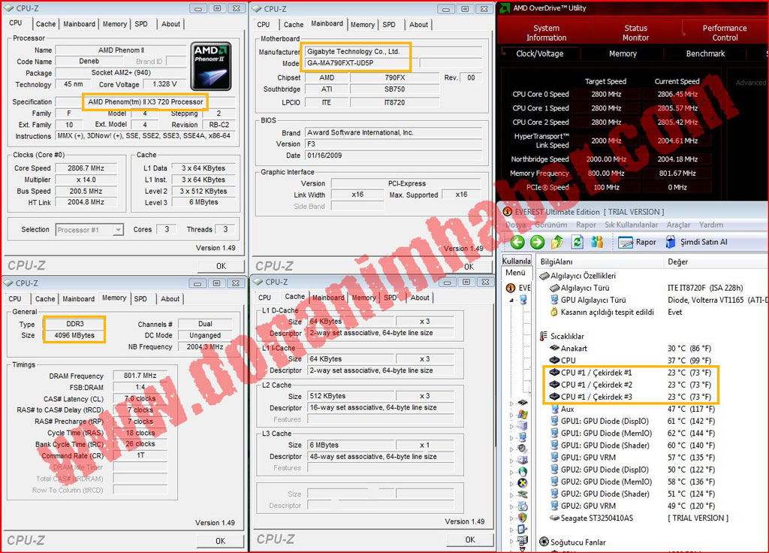Viewport: 769px width, 553px height.
Task: Select the CPU #1 / Çekirdek #2 temperature row
Action: [630, 385]
